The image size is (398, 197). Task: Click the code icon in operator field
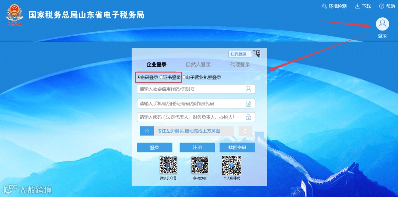248,103
